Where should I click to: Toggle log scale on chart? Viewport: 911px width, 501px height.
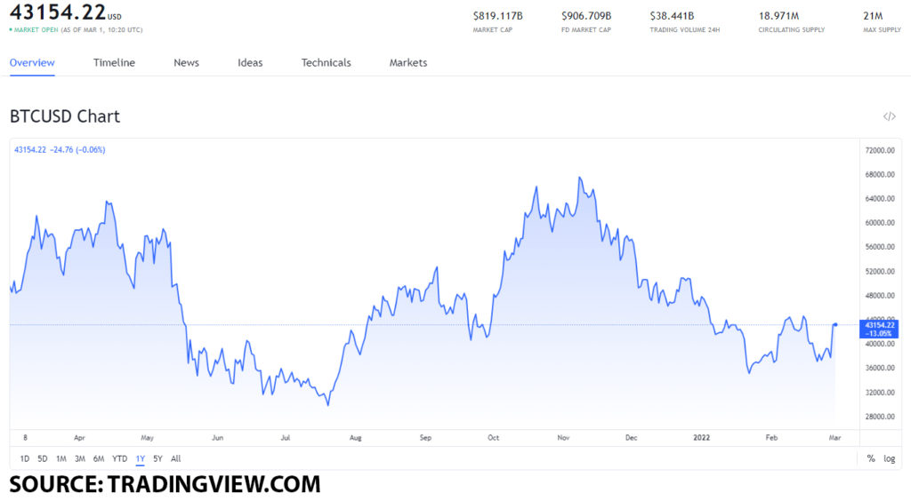(x=890, y=458)
